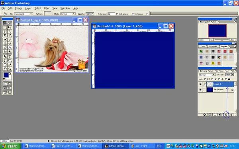Toggle the Contiguous checkbox

(133, 14)
